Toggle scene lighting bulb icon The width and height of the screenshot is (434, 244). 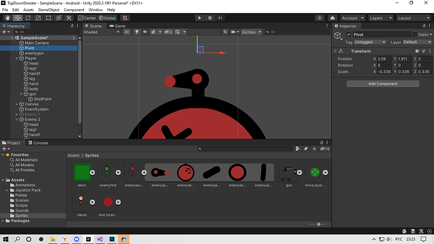pos(136,32)
